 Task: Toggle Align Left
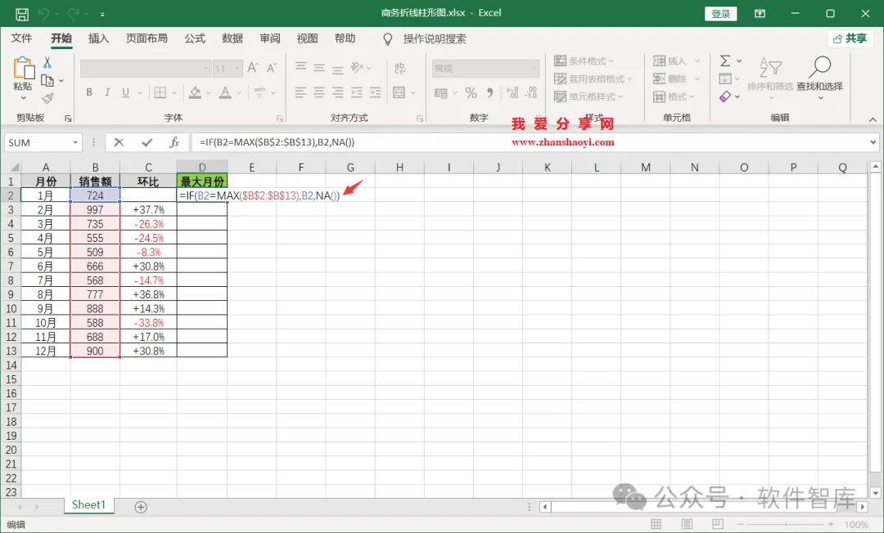300,92
